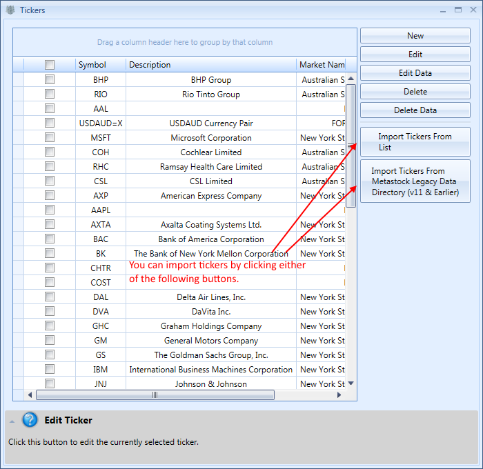Maximize the Tickers window
This screenshot has width=483, height=469.
458,10
